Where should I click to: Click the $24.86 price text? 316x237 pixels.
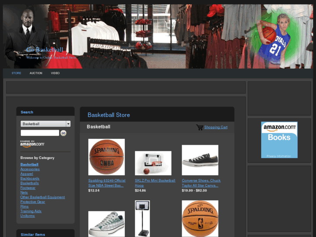click(x=140, y=190)
